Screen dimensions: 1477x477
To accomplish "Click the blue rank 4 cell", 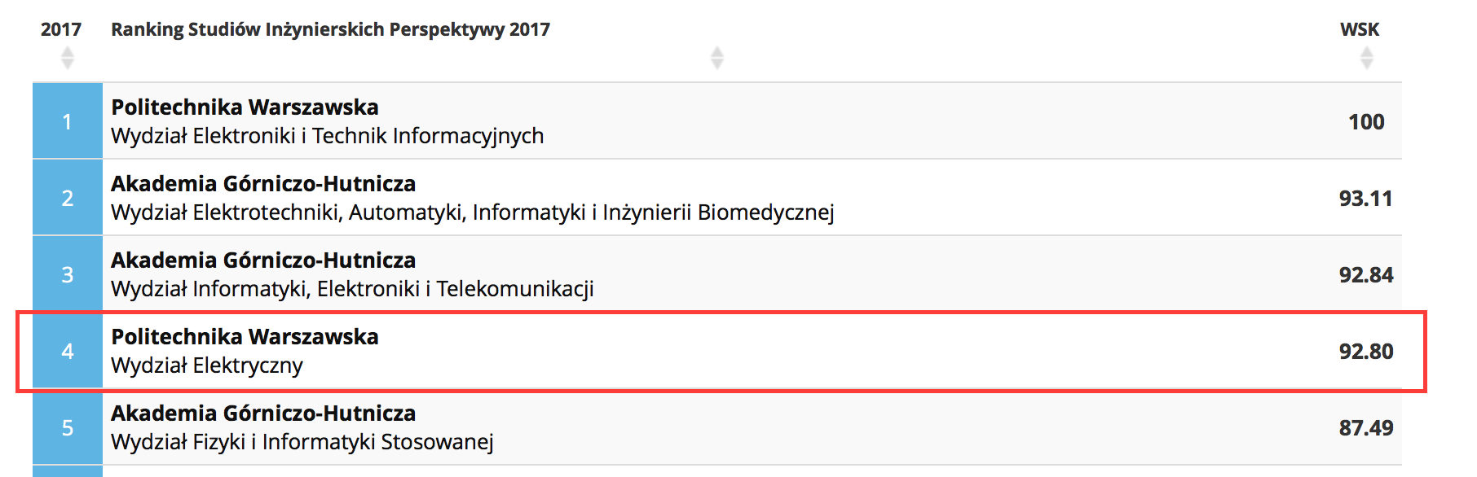I will click(68, 351).
